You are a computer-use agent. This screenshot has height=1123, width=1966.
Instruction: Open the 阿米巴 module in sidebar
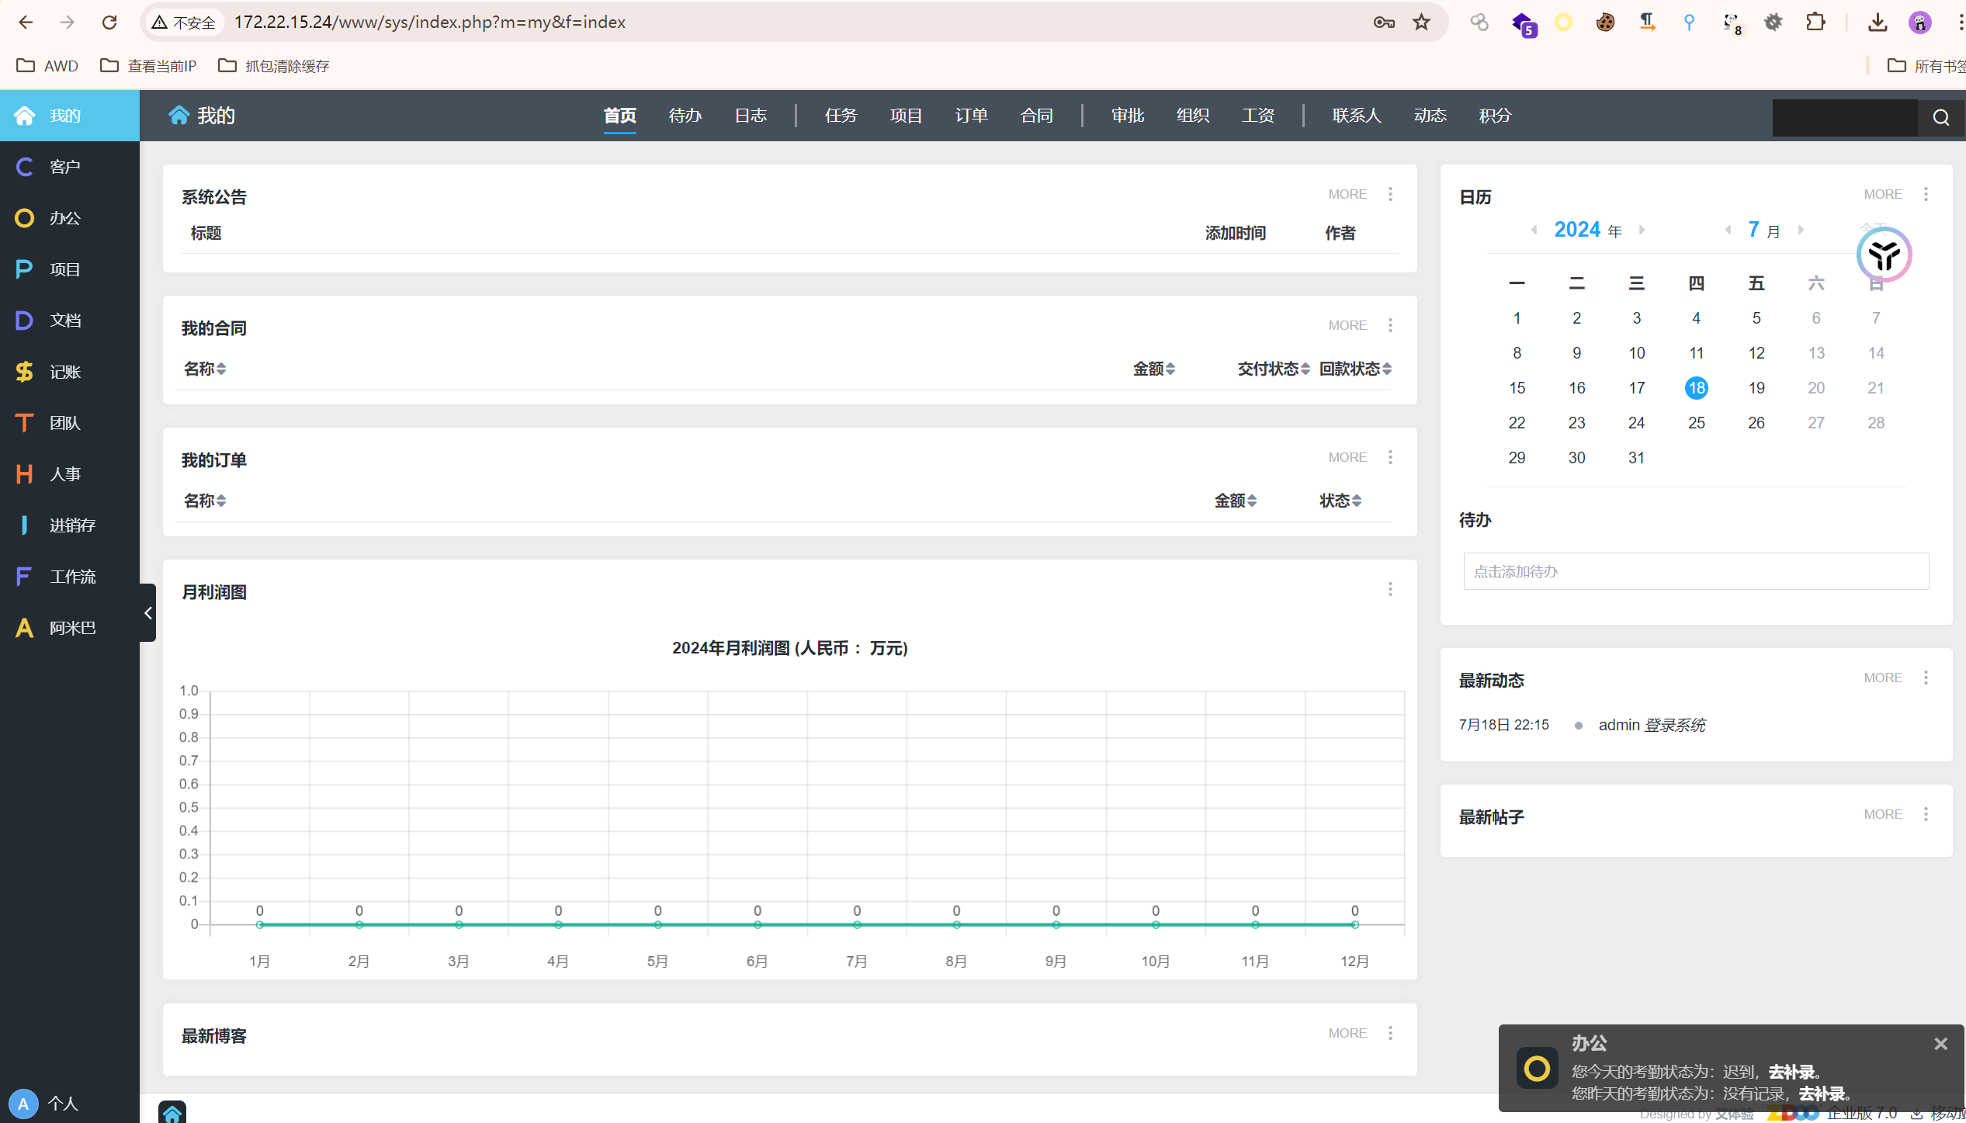click(x=69, y=628)
